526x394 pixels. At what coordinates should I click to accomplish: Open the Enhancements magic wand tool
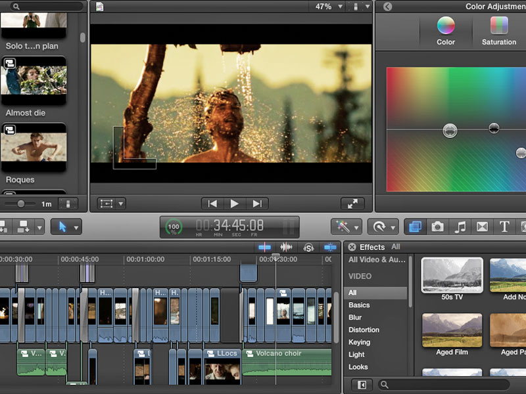pos(343,227)
